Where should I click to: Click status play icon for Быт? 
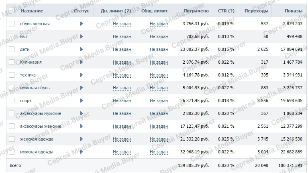(82, 36)
